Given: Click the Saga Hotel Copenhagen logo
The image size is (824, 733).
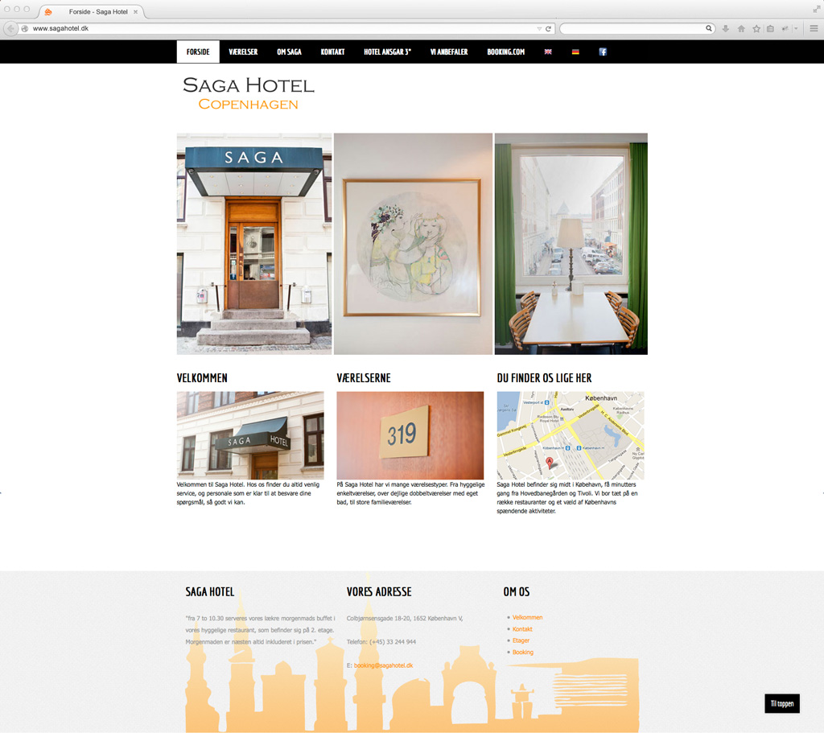Looking at the screenshot, I should [x=249, y=93].
